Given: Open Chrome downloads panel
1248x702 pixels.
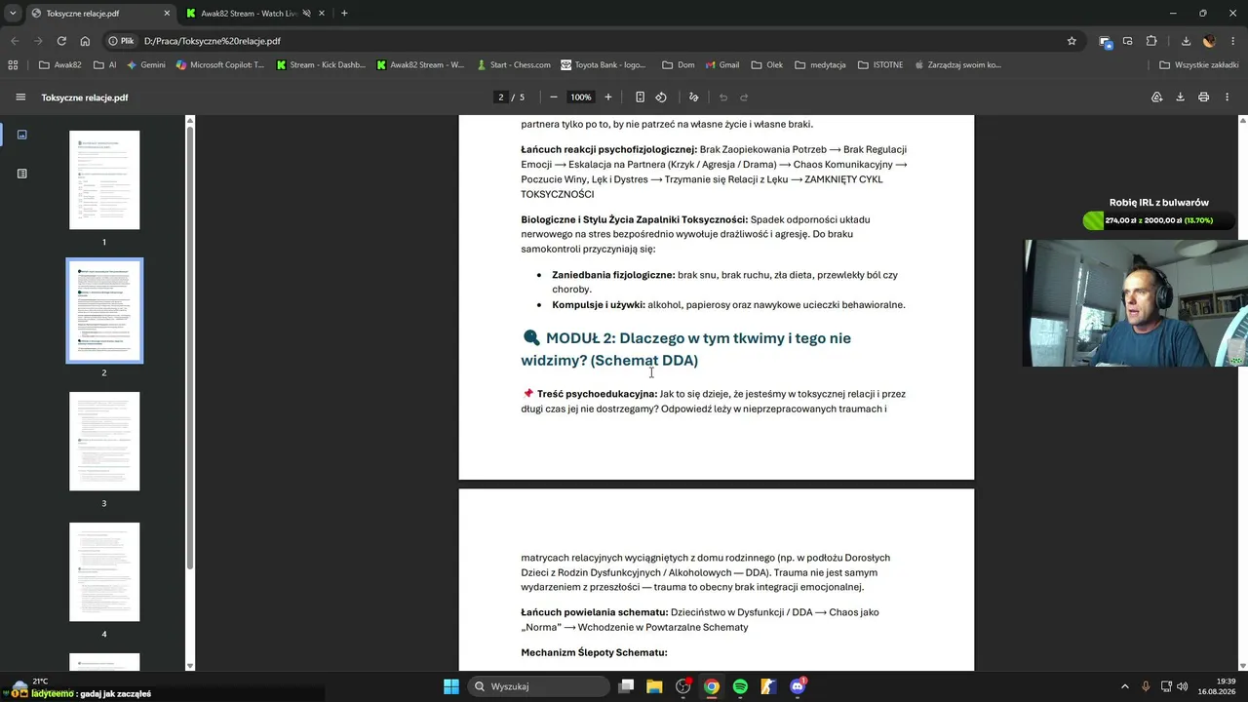Looking at the screenshot, I should click(1186, 41).
